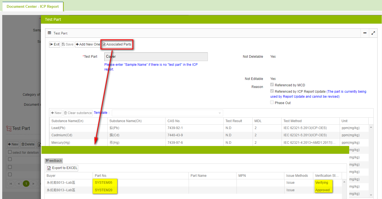Click the Unit column header
The image size is (382, 199).
point(354,121)
